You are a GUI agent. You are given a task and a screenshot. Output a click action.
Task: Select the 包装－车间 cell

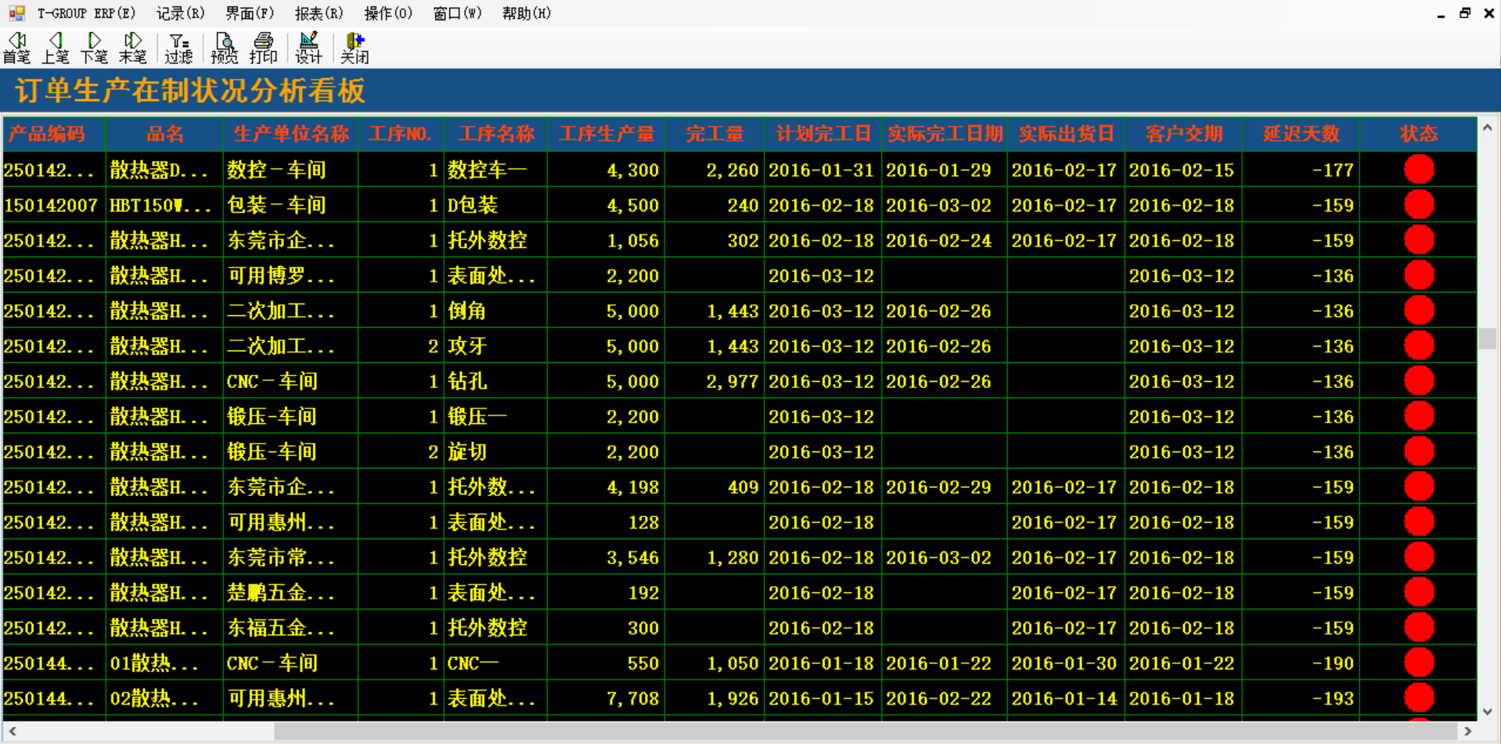[x=291, y=205]
